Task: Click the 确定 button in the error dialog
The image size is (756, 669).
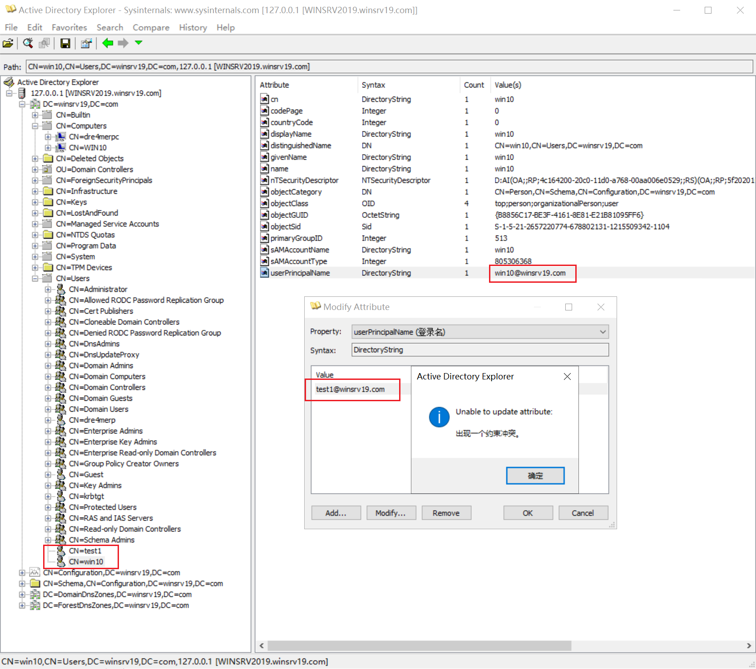Action: point(535,476)
